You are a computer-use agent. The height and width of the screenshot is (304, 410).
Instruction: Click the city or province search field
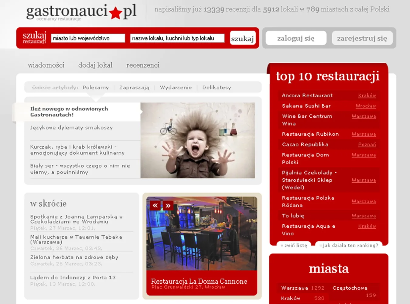point(88,38)
